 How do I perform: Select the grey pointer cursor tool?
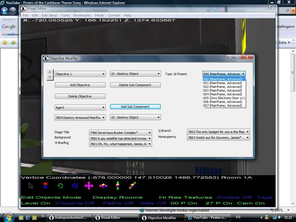click(31, 186)
